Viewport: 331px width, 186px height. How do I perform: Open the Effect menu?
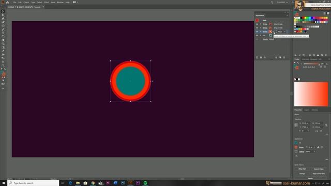click(47, 2)
